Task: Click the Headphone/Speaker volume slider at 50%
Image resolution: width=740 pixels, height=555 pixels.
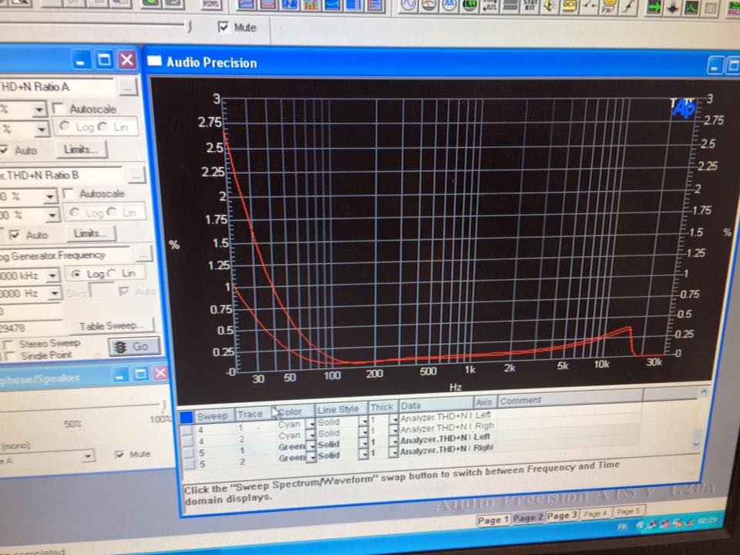Action: pos(73,405)
